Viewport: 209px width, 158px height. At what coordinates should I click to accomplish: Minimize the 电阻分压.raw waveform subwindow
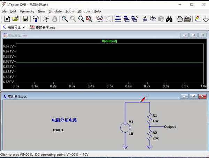[x=184, y=35]
